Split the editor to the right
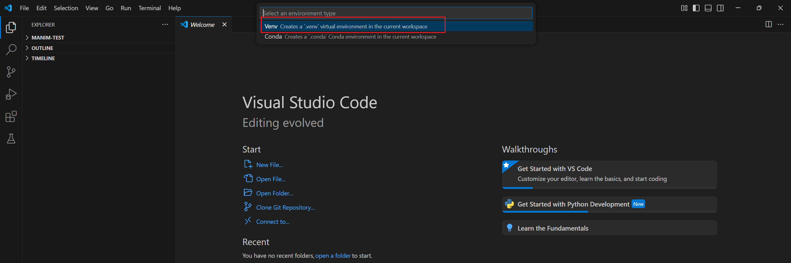Image resolution: width=791 pixels, height=263 pixels. tap(769, 24)
